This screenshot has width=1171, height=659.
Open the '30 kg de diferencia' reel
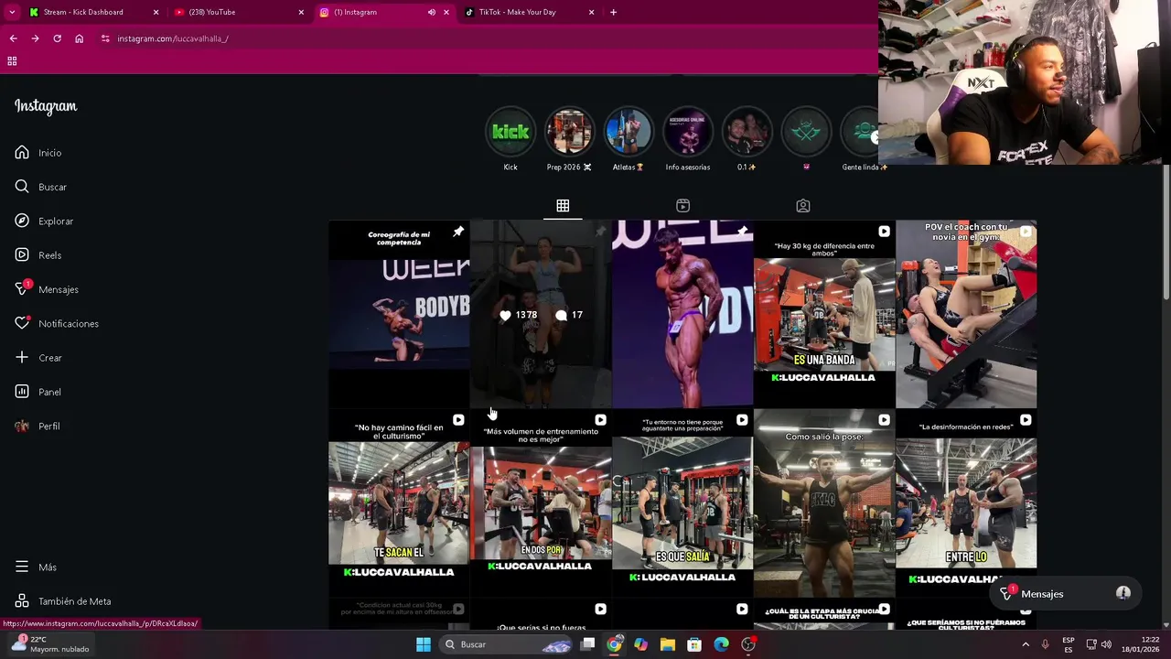click(824, 314)
